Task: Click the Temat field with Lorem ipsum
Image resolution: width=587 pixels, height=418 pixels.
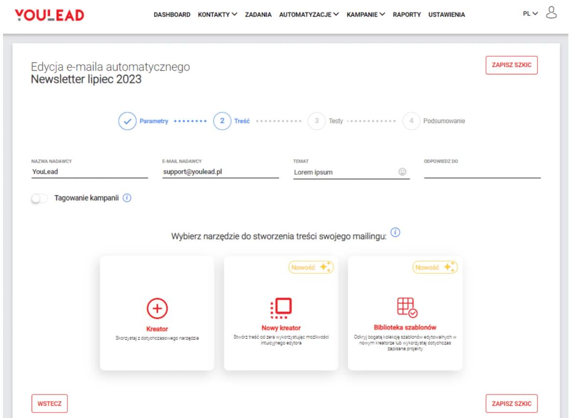Action: tap(351, 172)
